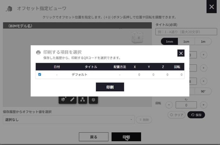
Task: Click the 保存 button
Action: pos(196,115)
